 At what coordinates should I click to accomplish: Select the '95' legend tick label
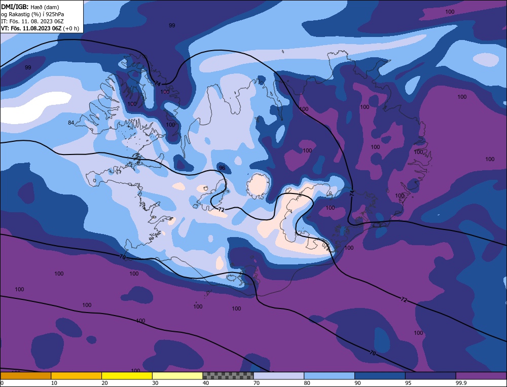pos(408,383)
